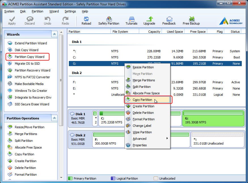Choose Format Partition from context menu
The image size is (248, 183).
tap(147, 119)
